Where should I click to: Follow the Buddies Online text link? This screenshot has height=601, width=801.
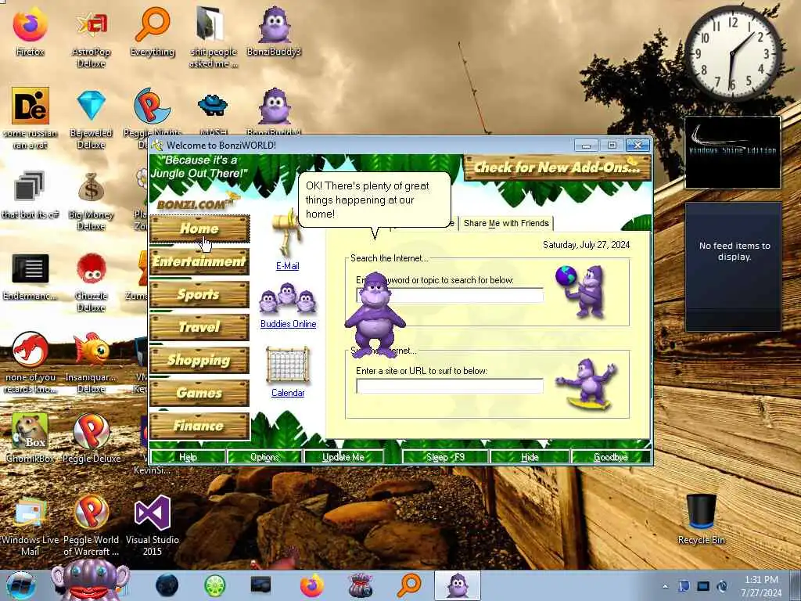point(288,324)
